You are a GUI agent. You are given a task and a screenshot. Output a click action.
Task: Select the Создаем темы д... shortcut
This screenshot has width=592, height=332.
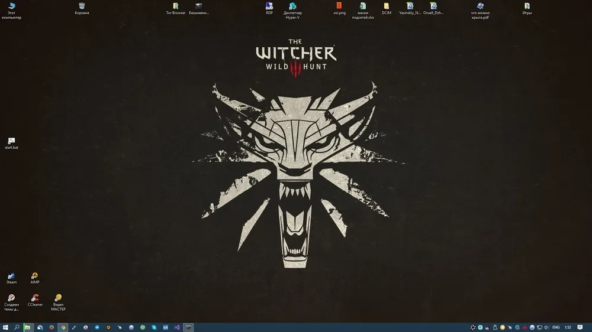11,302
